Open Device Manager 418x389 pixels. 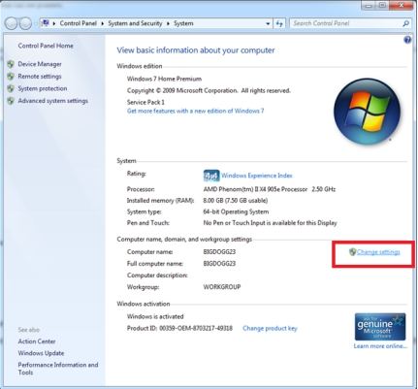click(x=40, y=64)
